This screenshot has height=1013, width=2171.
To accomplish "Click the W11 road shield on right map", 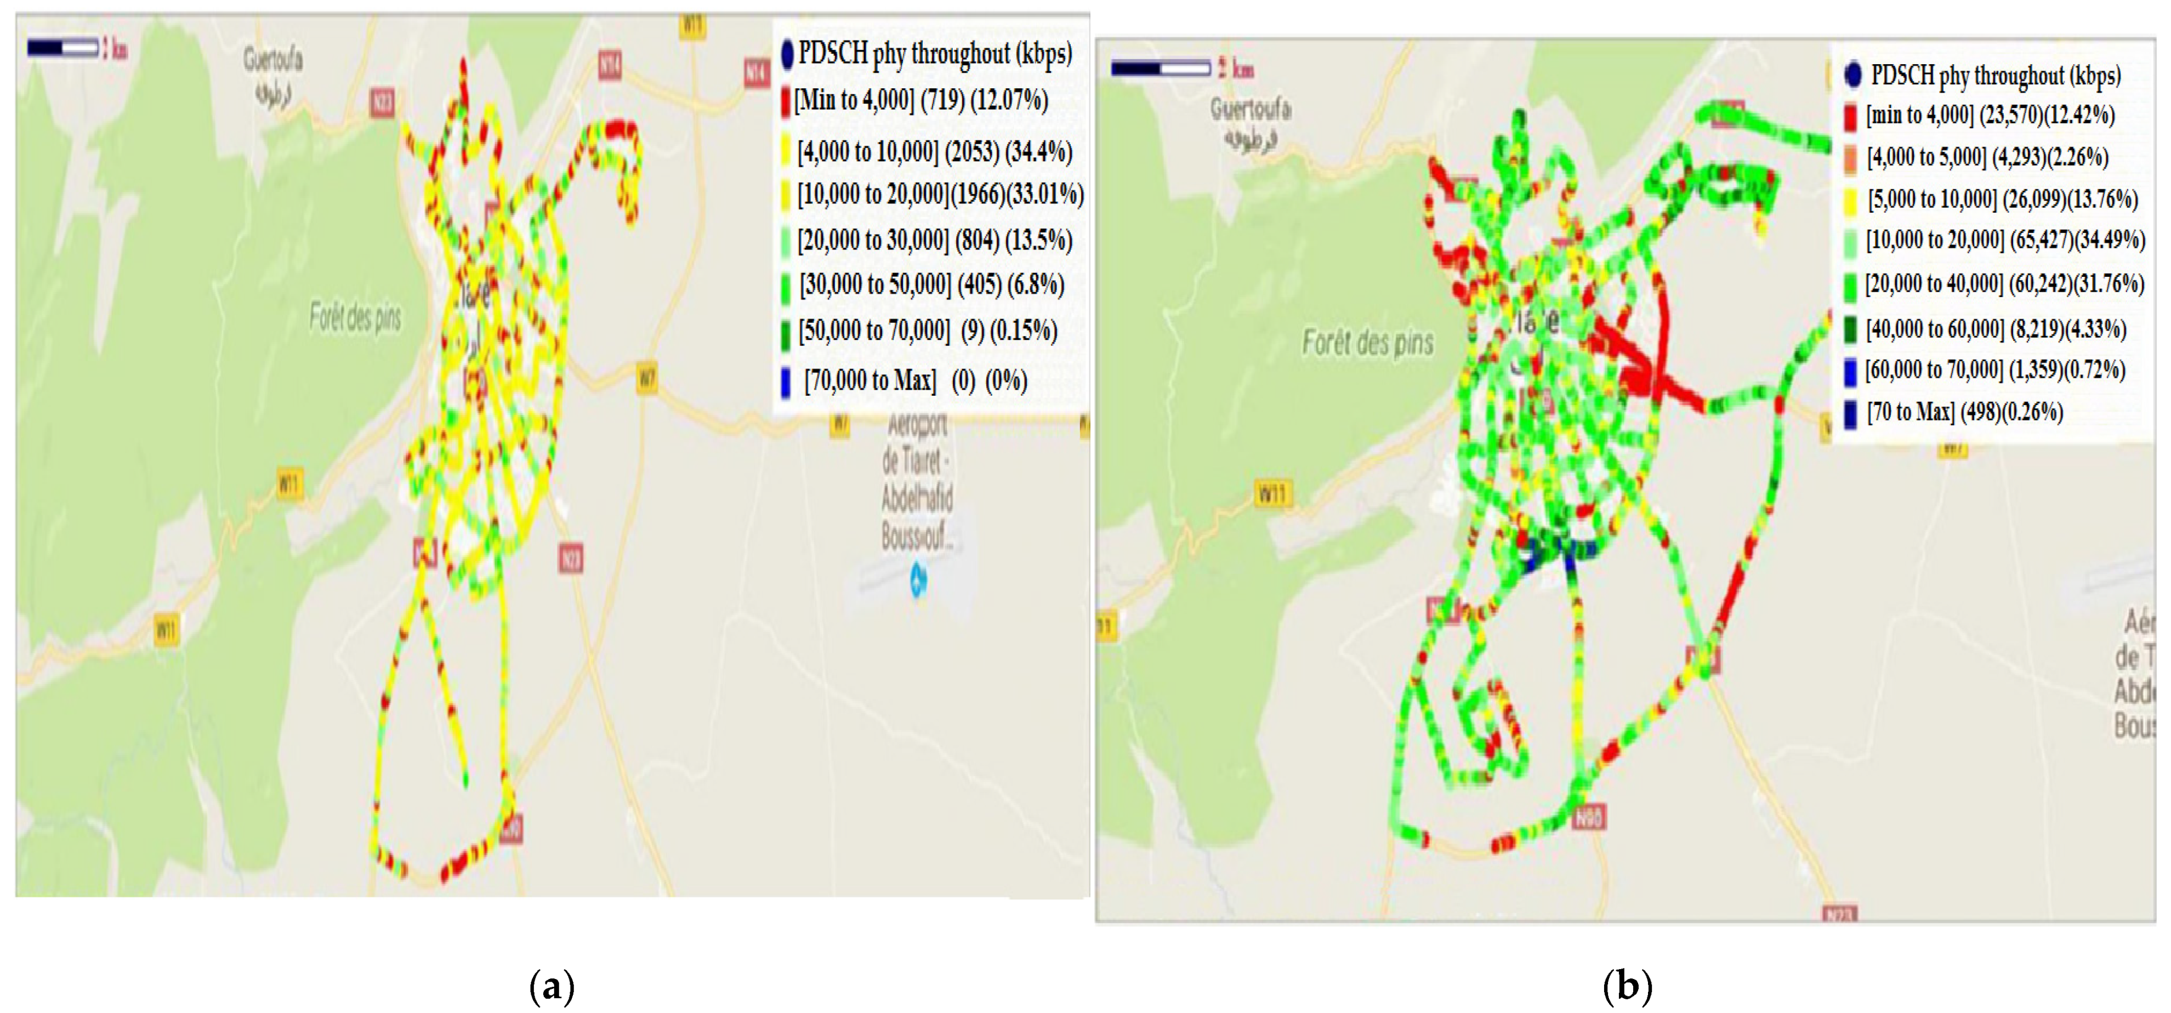I will (1272, 493).
